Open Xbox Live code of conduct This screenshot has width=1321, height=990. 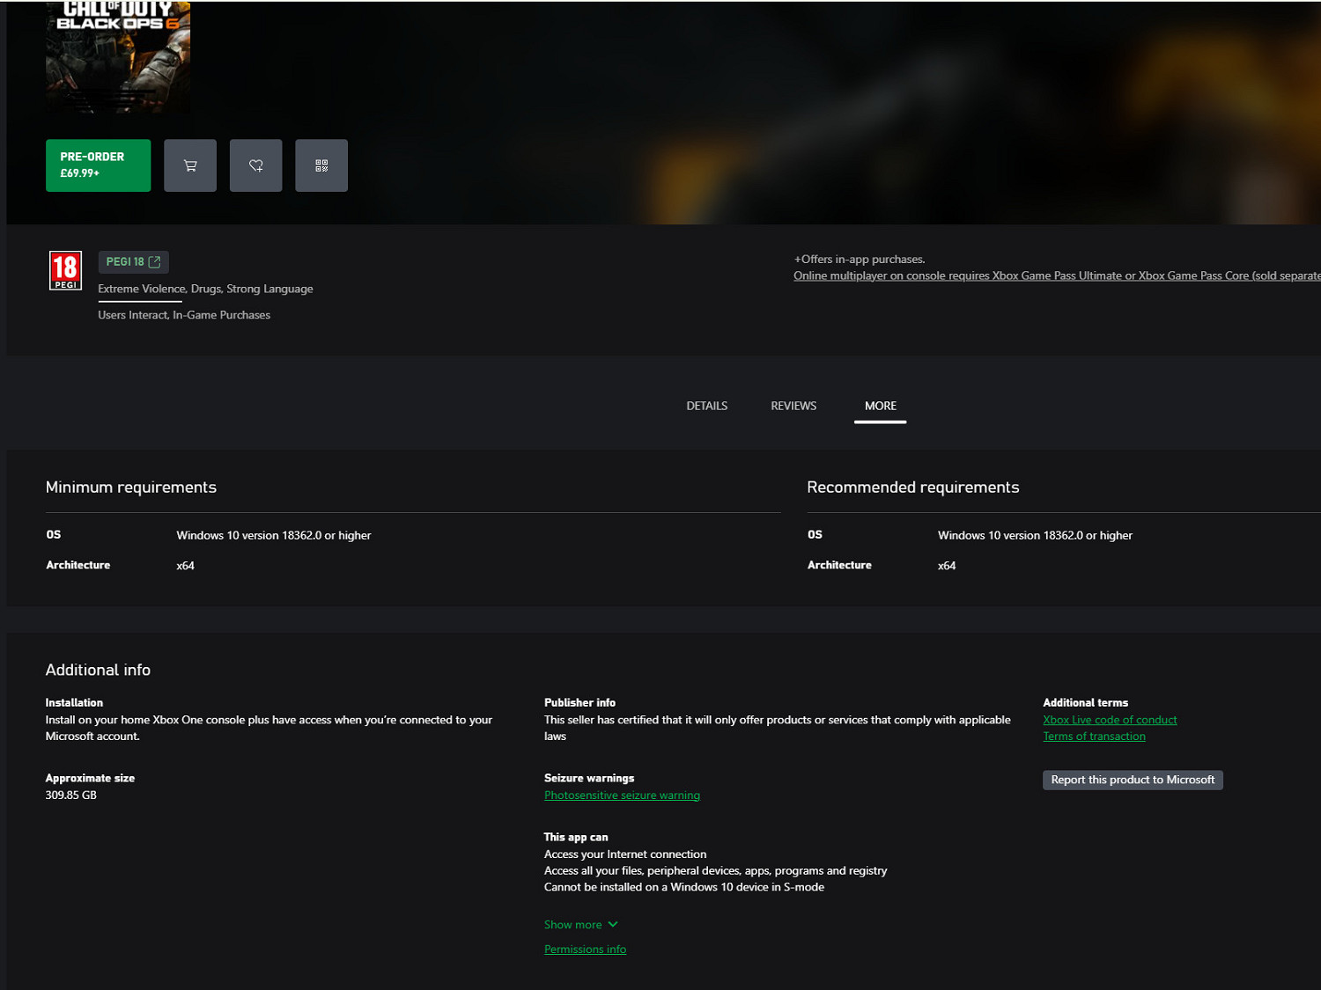pyautogui.click(x=1110, y=720)
